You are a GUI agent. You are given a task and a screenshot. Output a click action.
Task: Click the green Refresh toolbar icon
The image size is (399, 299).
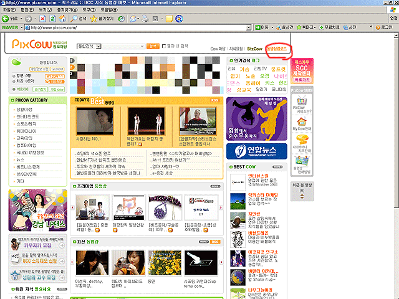coord(52,19)
